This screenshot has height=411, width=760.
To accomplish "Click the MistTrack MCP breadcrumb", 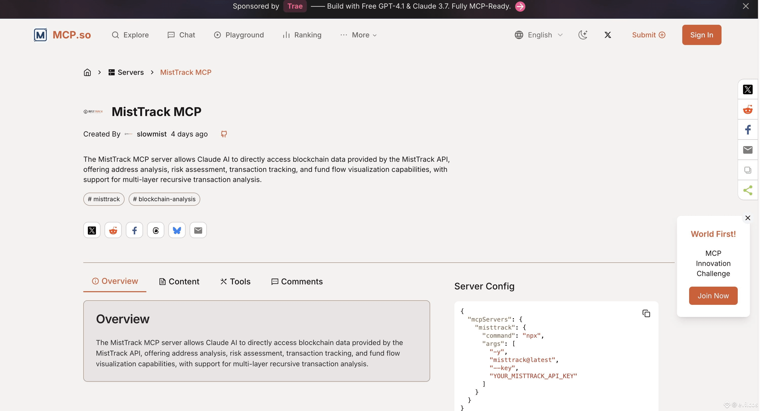I will pos(186,72).
